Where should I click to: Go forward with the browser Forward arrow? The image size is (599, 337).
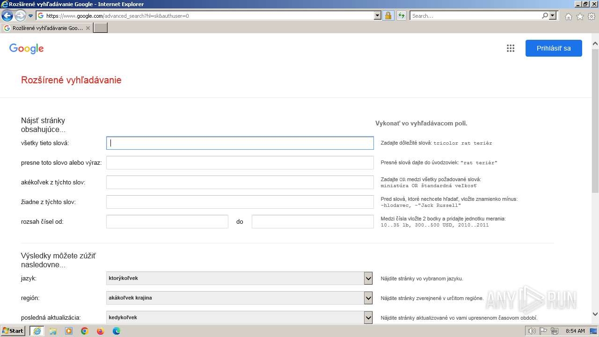[x=20, y=15]
